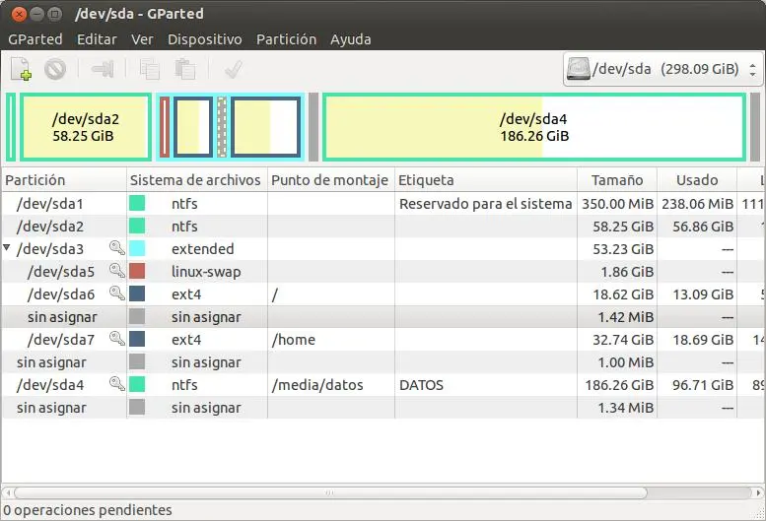Click the '0 operaciones pendientes' status text
This screenshot has width=766, height=521.
88,510
